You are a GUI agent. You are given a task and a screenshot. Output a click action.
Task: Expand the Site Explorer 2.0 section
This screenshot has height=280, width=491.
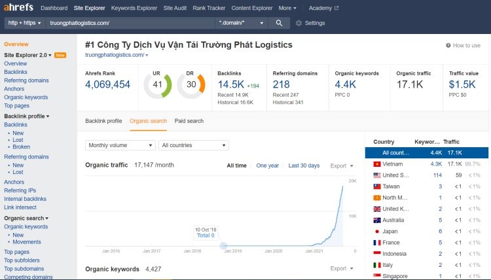pos(27,55)
